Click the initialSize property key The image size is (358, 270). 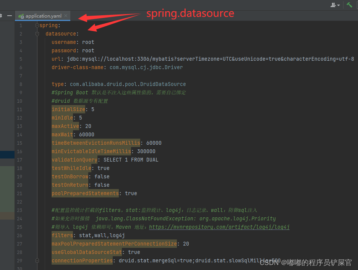[x=68, y=109]
